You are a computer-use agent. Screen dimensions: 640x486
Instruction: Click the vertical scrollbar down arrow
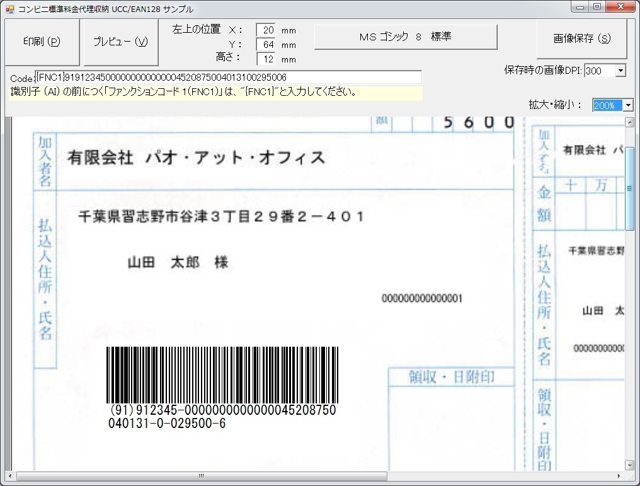pyautogui.click(x=629, y=465)
